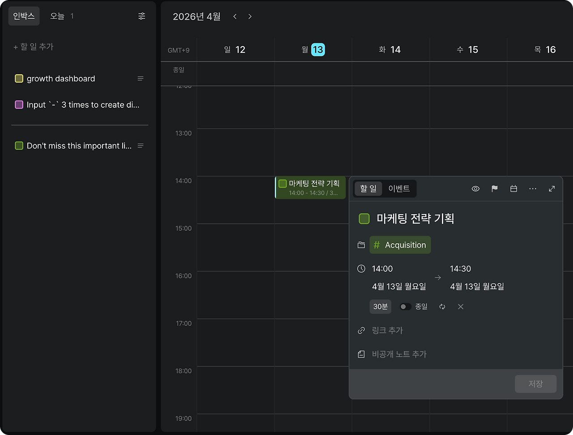
Task: Check off the Input 3 times task
Action: coord(19,105)
